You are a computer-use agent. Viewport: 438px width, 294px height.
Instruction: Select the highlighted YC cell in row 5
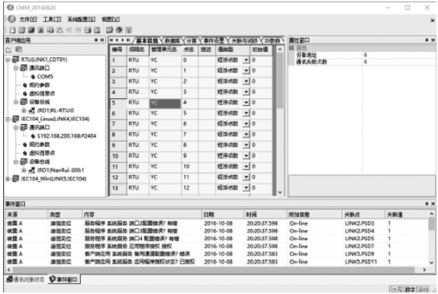(x=165, y=104)
